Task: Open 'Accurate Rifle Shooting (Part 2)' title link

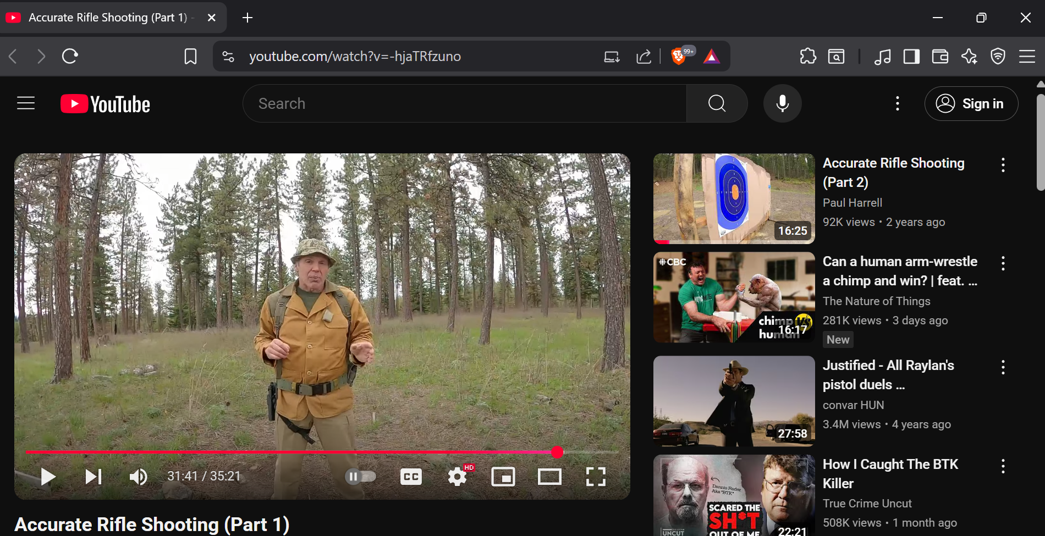Action: pyautogui.click(x=893, y=173)
